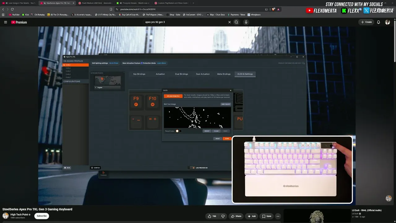The width and height of the screenshot is (396, 223).
Task: Run the YouTube search magnifier button
Action: point(236,22)
